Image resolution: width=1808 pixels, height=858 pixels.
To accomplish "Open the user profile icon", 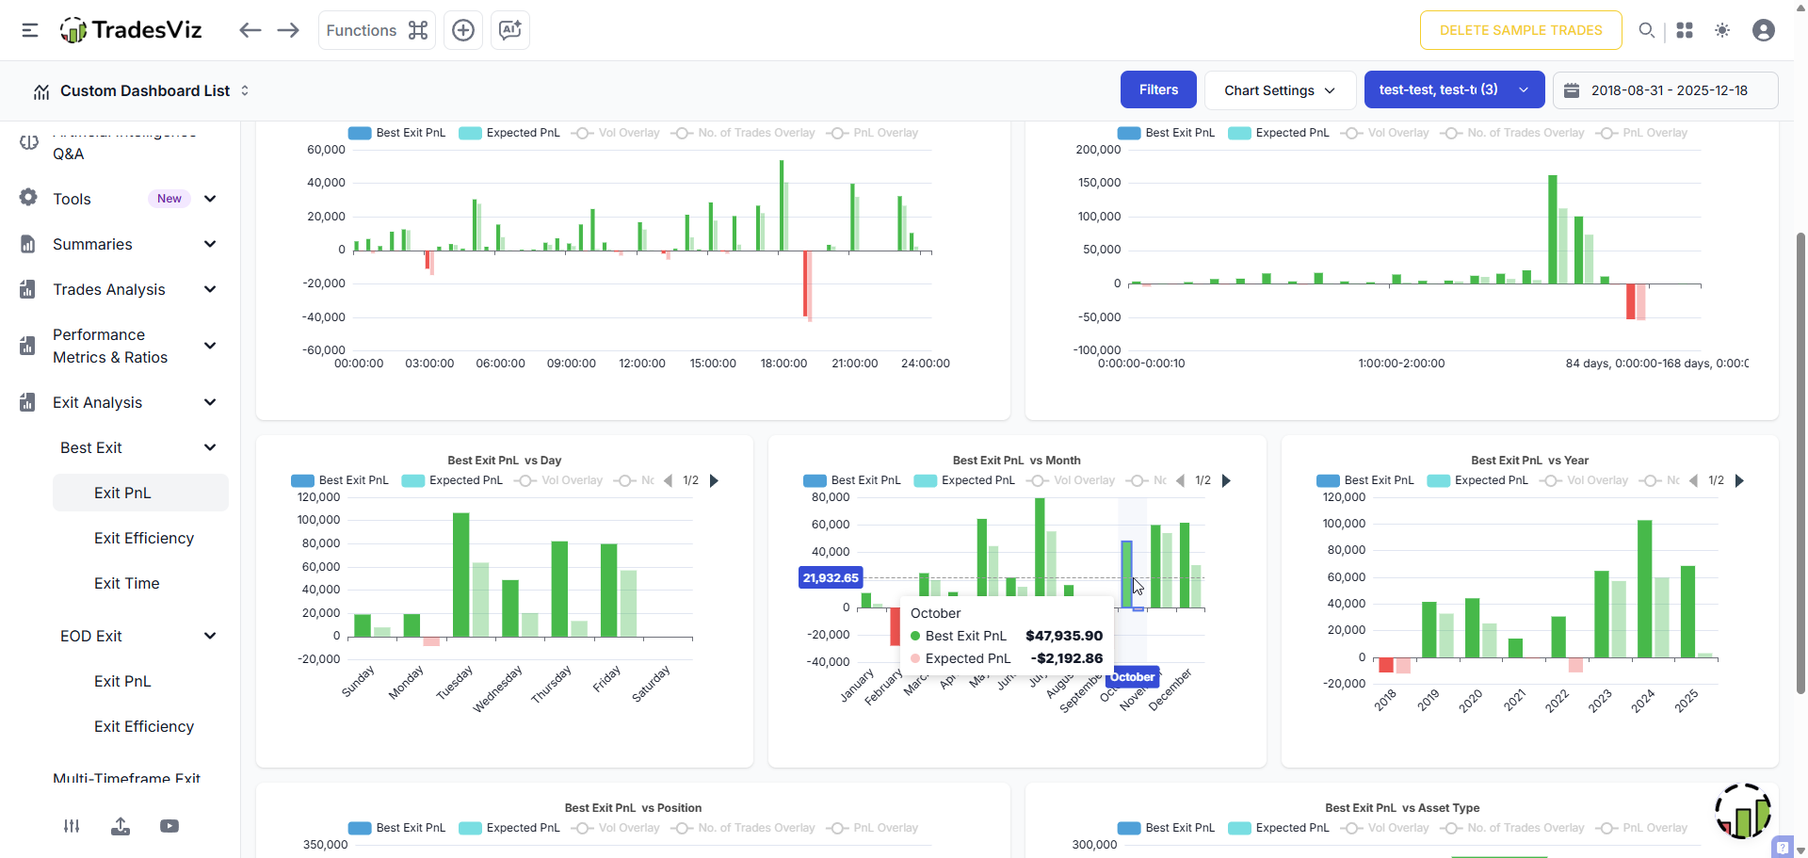I will point(1764,30).
